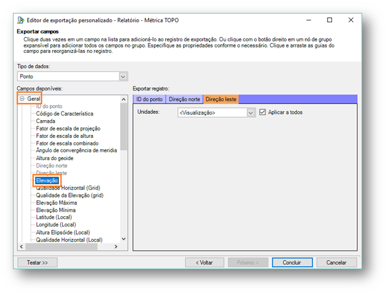This screenshot has height=295, width=388.
Task: Select Elevação in the field list
Action: pyautogui.click(x=47, y=180)
